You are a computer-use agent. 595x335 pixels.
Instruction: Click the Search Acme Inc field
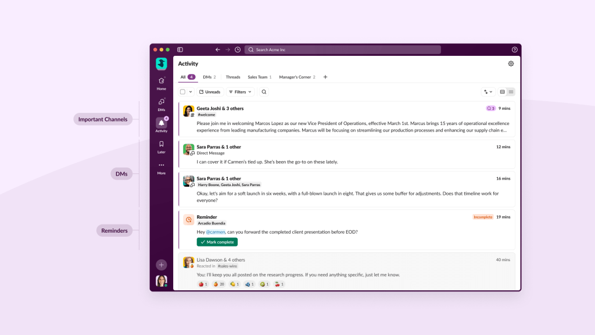click(x=342, y=50)
